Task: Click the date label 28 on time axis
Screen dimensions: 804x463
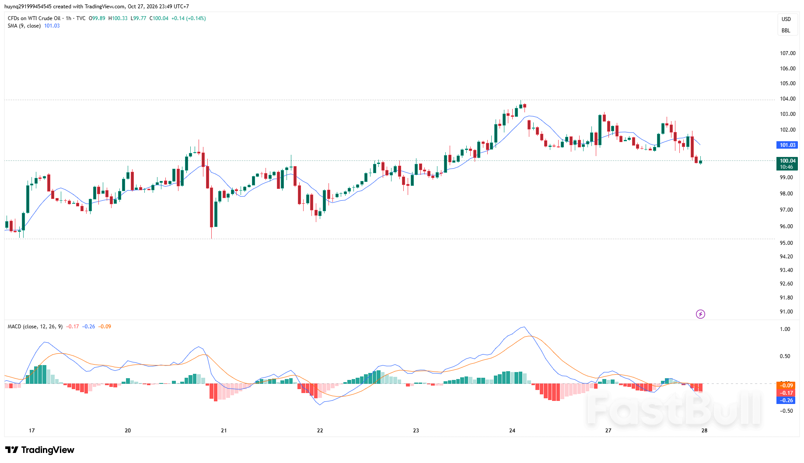Action: point(704,431)
